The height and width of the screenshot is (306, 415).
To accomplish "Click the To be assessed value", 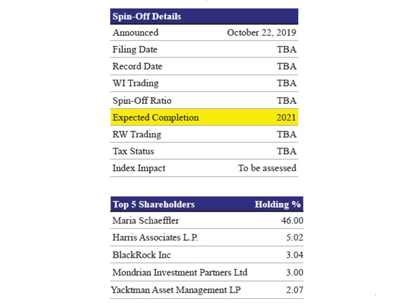I will [x=267, y=168].
